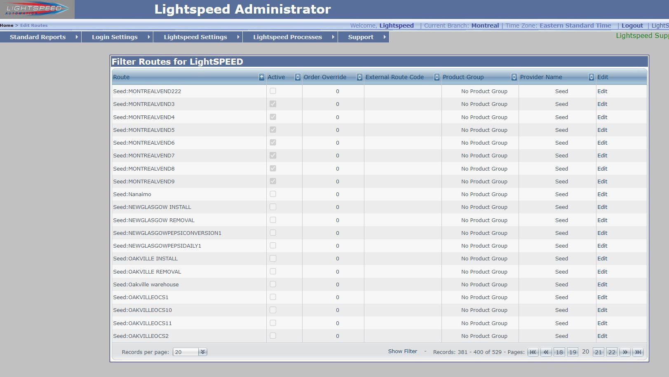Edit route Seed:OAKVILLEOCS11
This screenshot has width=669, height=377.
[602, 323]
